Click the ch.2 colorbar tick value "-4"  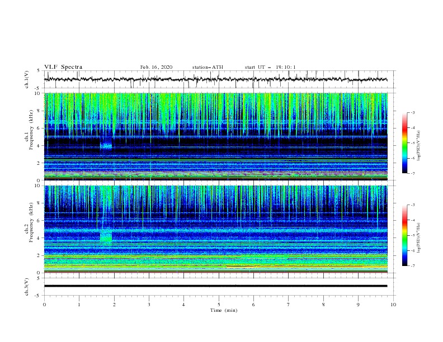pyautogui.click(x=412, y=220)
